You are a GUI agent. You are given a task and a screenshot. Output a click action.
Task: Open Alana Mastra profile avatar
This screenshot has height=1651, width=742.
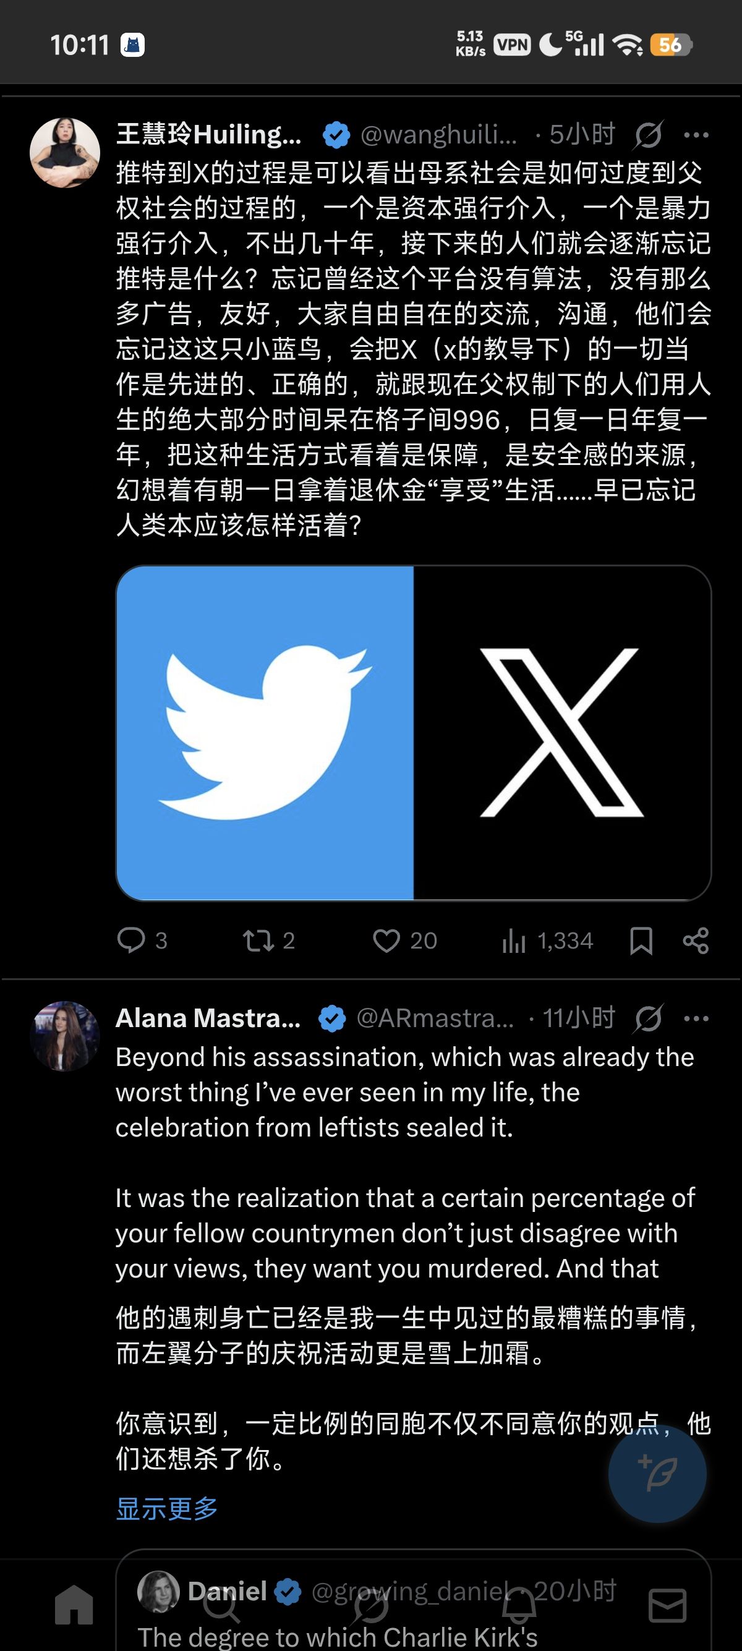click(65, 1036)
